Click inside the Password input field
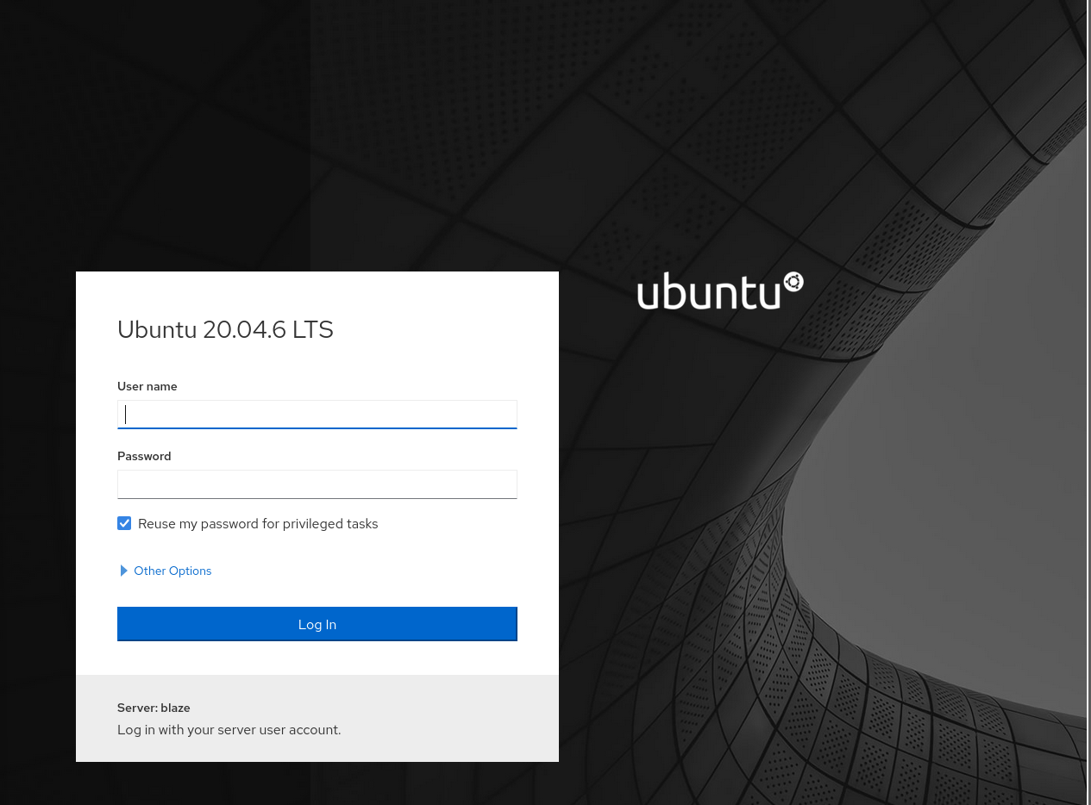The width and height of the screenshot is (1091, 805). pyautogui.click(x=317, y=484)
